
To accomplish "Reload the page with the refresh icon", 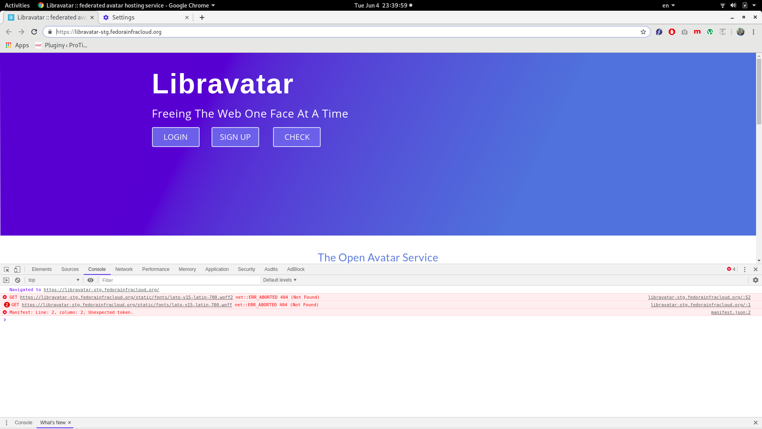I will coord(34,32).
